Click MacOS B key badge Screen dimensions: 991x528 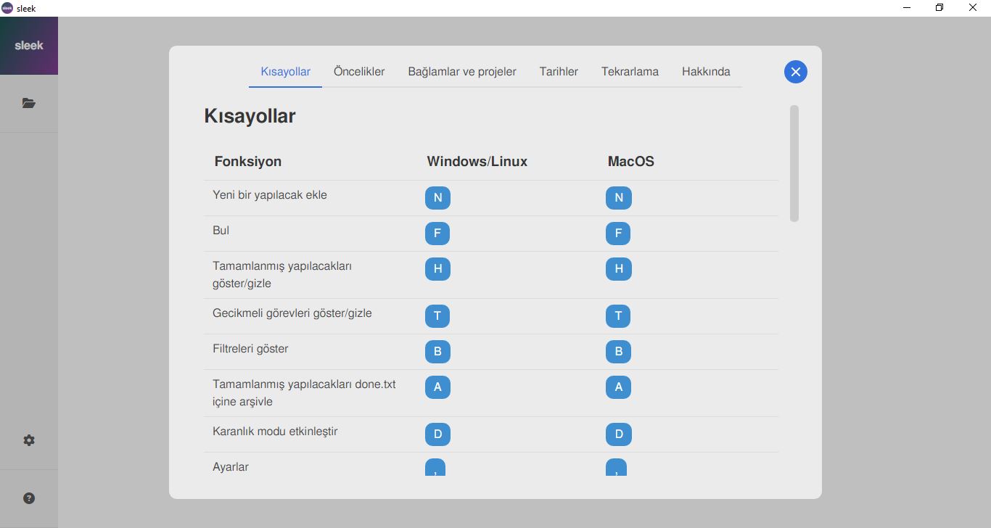619,352
